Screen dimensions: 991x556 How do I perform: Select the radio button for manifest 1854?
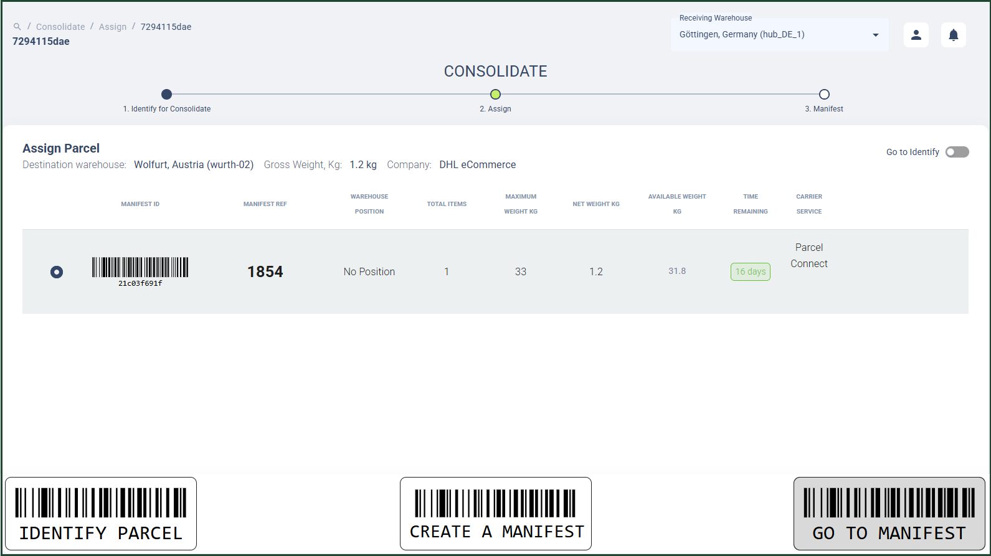pos(57,272)
